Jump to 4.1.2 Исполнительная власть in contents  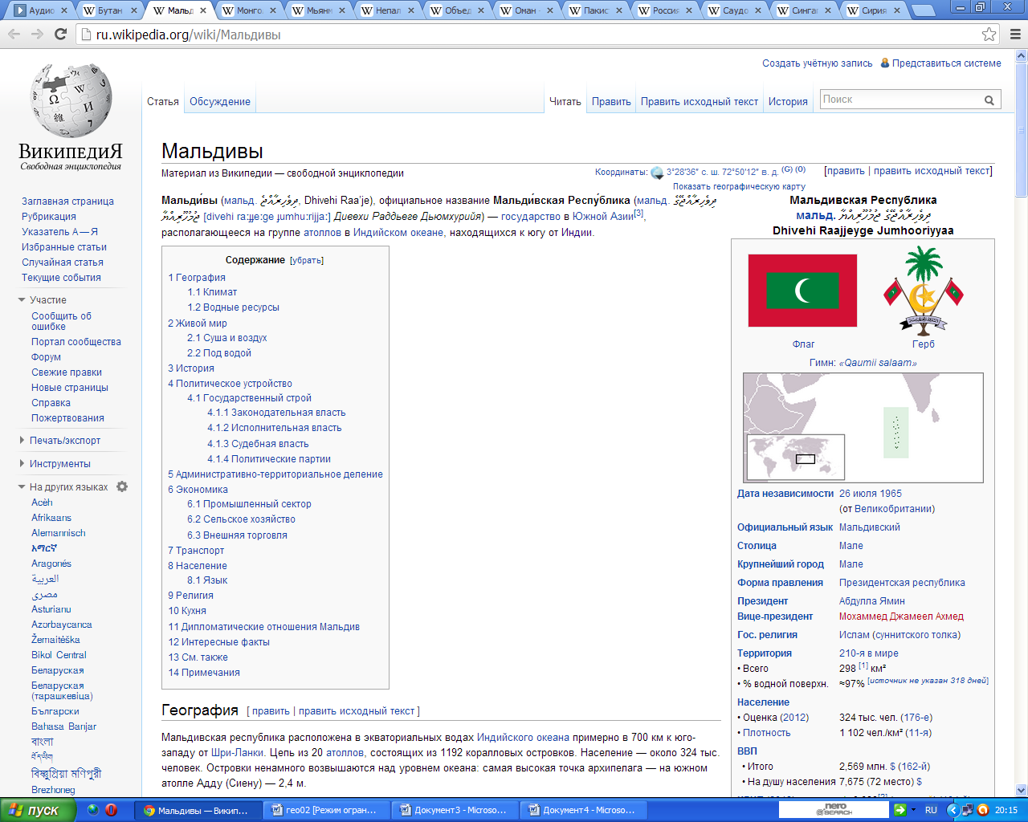point(275,428)
